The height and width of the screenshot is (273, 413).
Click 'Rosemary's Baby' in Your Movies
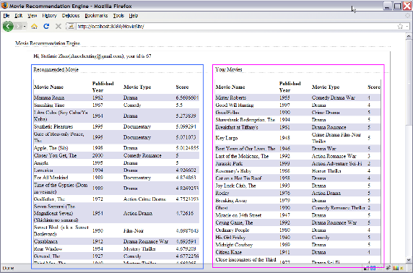point(233,171)
